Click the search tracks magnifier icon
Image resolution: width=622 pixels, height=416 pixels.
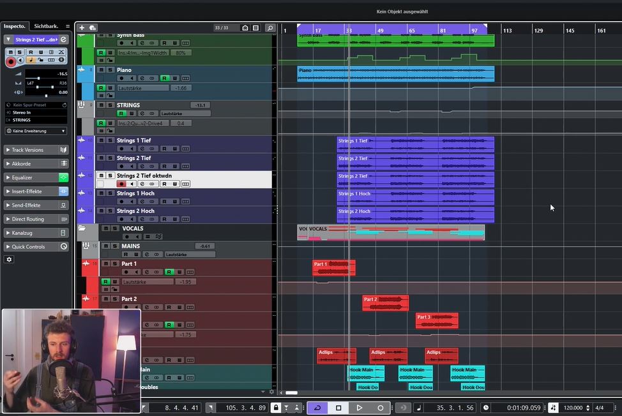(270, 27)
